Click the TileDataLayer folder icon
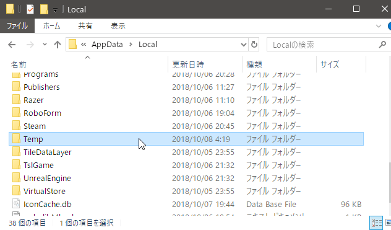Screen dimensions: 391x230 click(16, 152)
